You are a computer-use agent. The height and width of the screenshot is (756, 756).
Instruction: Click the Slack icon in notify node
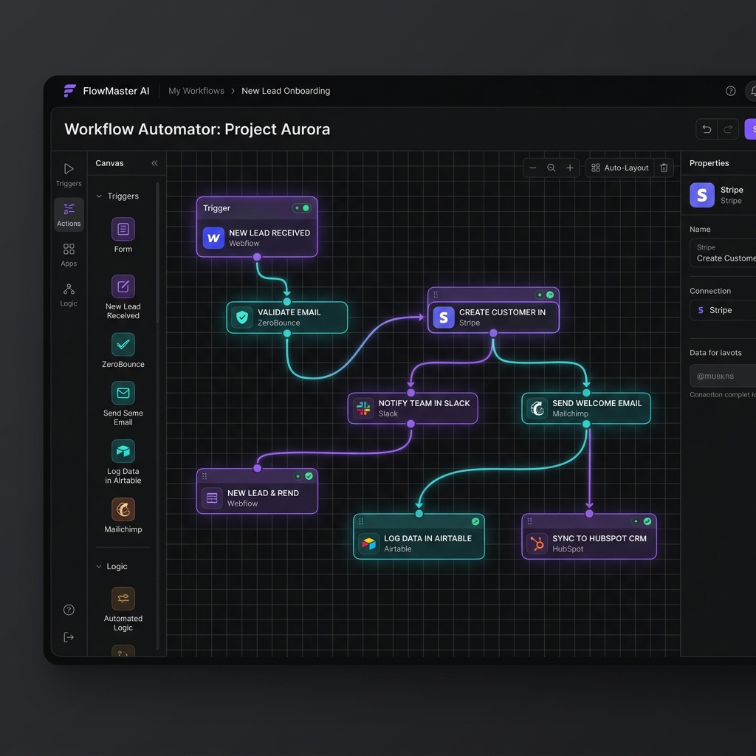[x=363, y=408]
